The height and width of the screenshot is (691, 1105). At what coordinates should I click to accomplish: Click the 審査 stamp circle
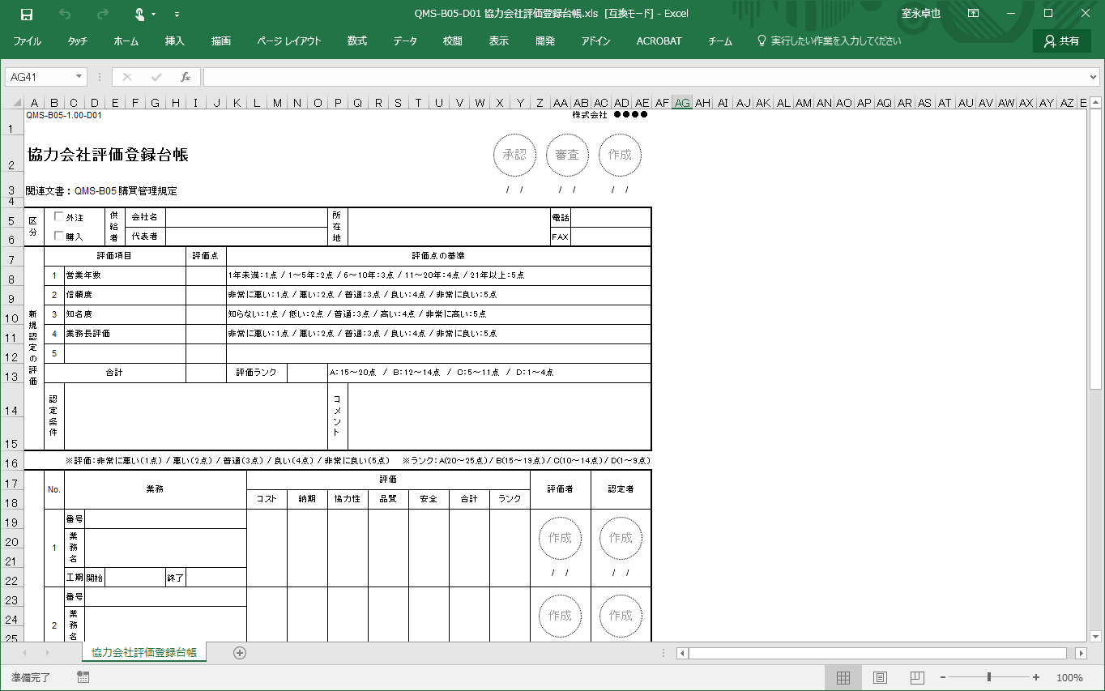tap(567, 155)
